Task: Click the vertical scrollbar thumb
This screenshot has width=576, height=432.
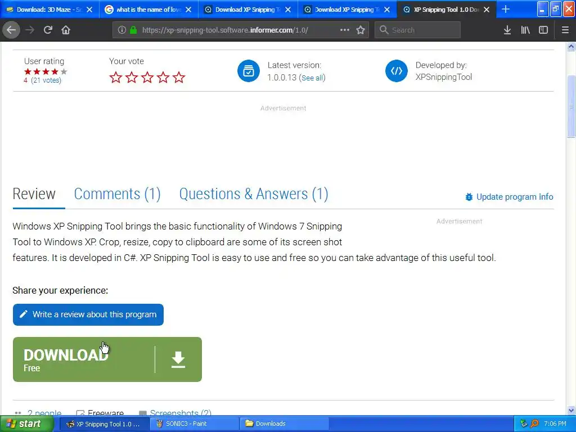Action: click(571, 106)
